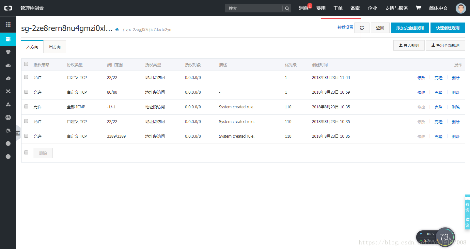Refresh the security group rules list
The height and width of the screenshot is (249, 470).
pos(362,28)
